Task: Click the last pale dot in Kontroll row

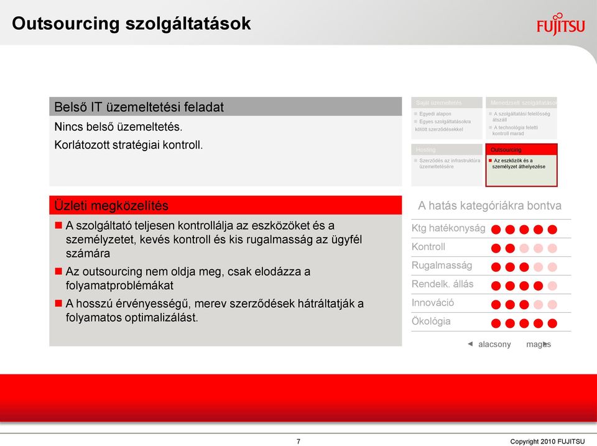Action: [552, 248]
